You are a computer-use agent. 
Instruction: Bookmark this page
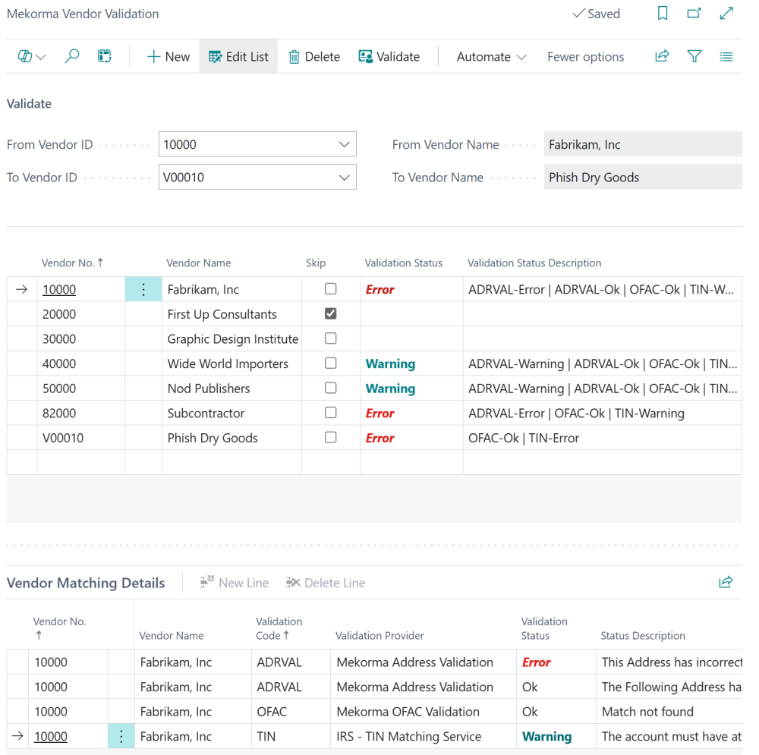pos(662,14)
